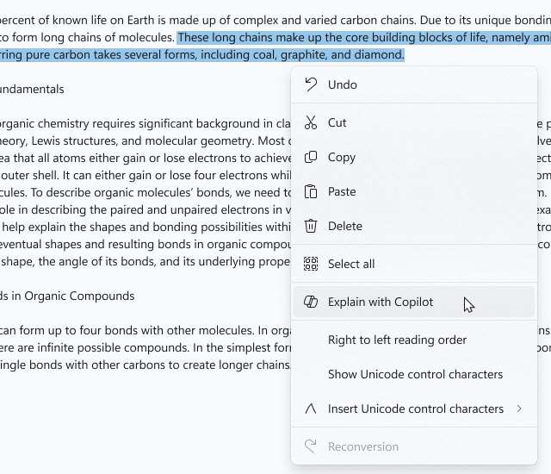
Task: Click the Cut scissors icon
Action: [311, 122]
